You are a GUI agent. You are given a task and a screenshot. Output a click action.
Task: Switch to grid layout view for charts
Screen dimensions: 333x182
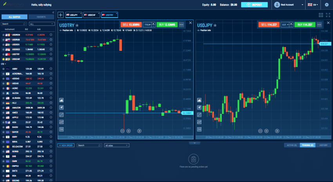click(x=321, y=15)
